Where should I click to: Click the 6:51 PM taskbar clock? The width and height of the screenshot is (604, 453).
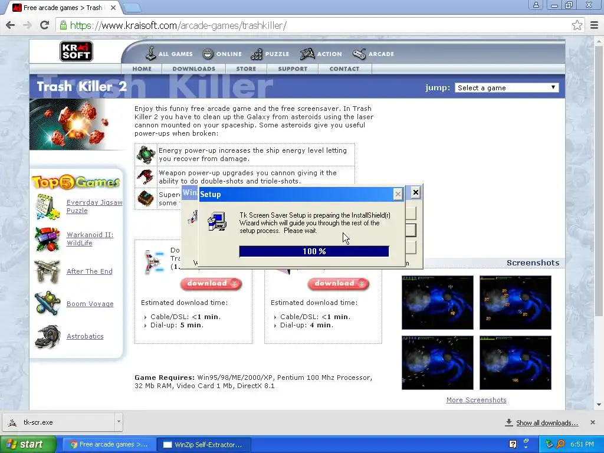tap(582, 444)
